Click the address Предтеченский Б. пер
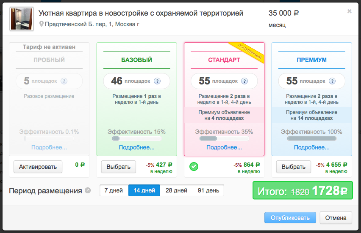 tap(92, 24)
